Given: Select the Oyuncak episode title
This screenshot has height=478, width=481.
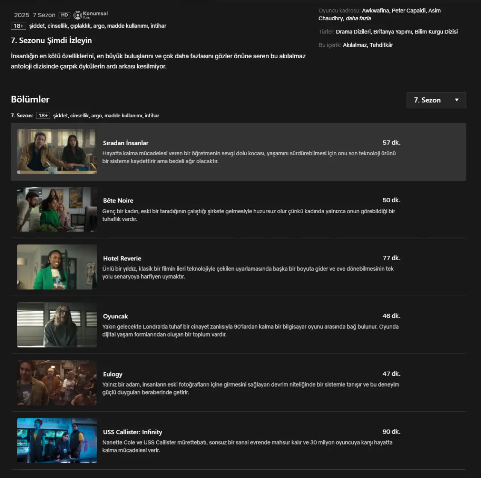Looking at the screenshot, I should click(x=115, y=316).
